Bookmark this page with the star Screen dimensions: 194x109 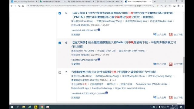click(169, 6)
